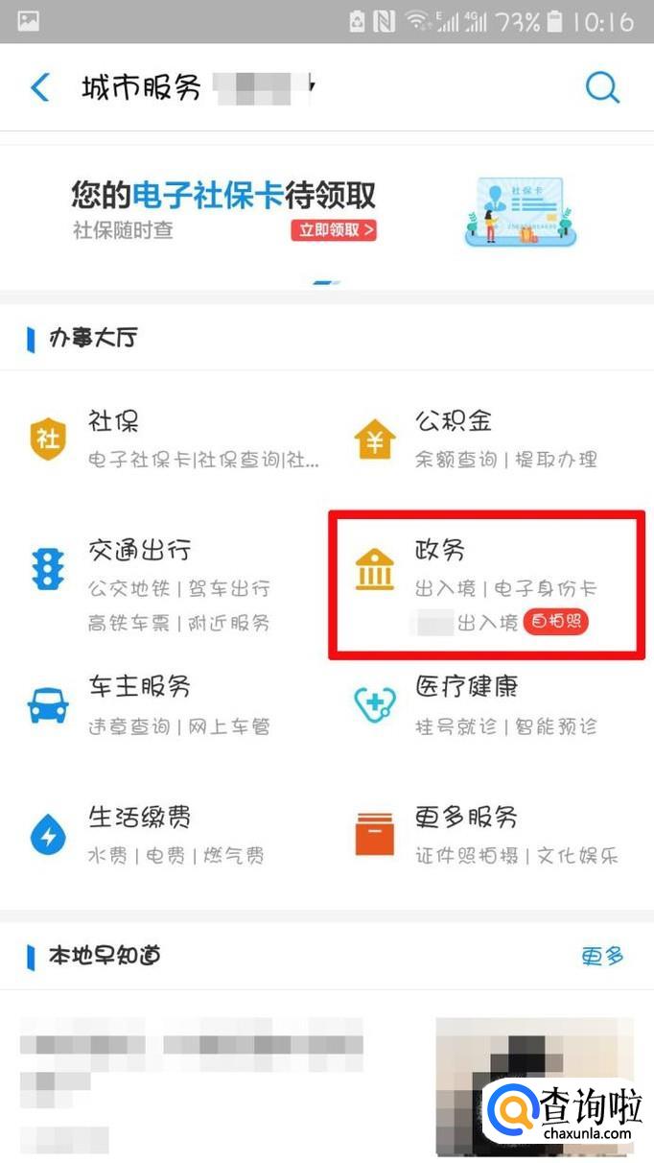The image size is (654, 1163).
Task: Tap the 社保 shield icon
Action: click(47, 439)
